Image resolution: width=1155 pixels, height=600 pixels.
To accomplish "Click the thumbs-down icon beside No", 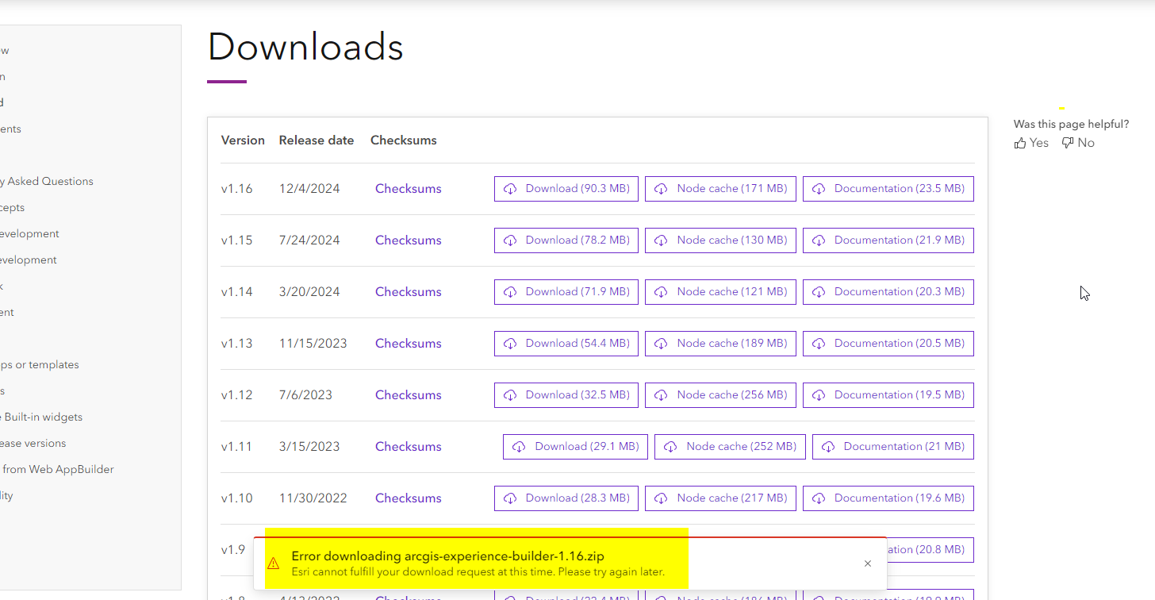I will 1067,142.
